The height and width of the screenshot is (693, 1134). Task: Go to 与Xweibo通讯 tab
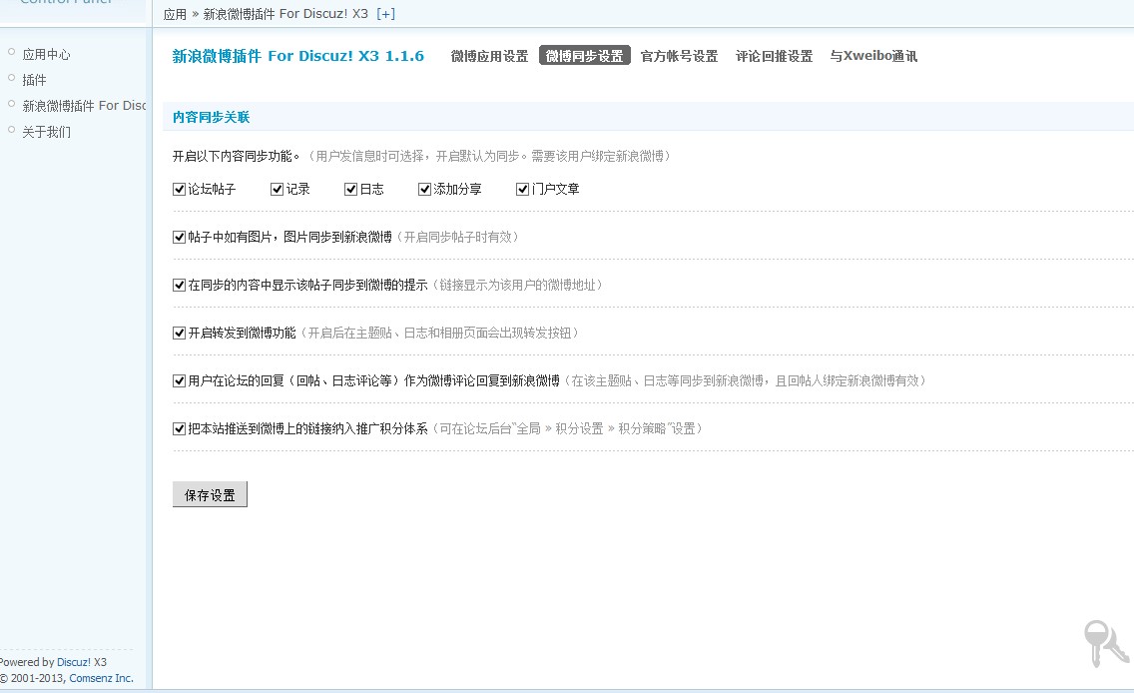(872, 56)
